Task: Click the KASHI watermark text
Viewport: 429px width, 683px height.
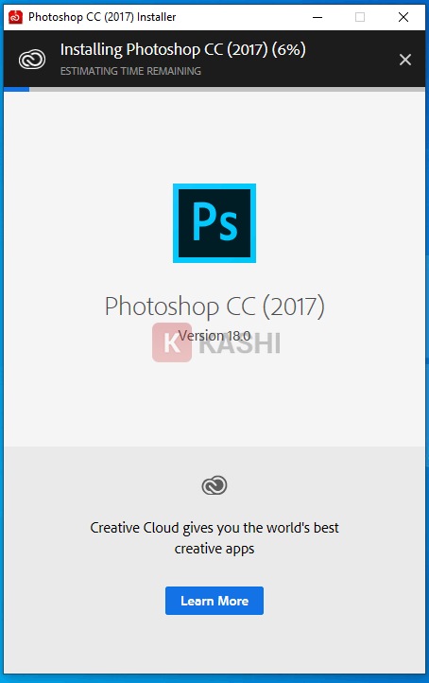Action: click(x=240, y=342)
